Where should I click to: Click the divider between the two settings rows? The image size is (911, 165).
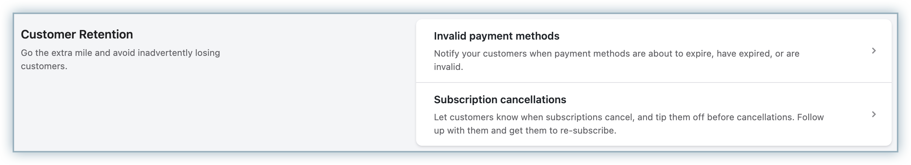coord(653,82)
